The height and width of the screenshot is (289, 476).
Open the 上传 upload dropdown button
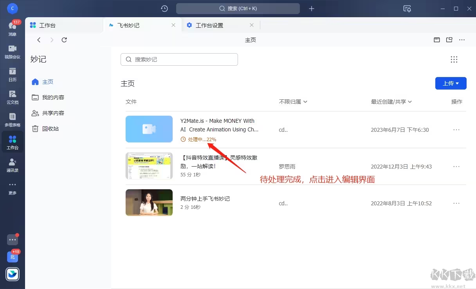[451, 83]
